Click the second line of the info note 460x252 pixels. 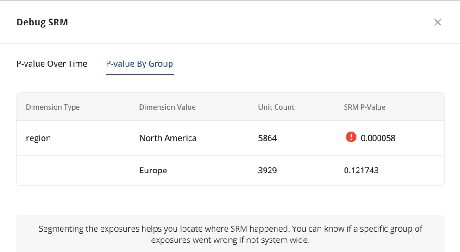[x=230, y=240]
